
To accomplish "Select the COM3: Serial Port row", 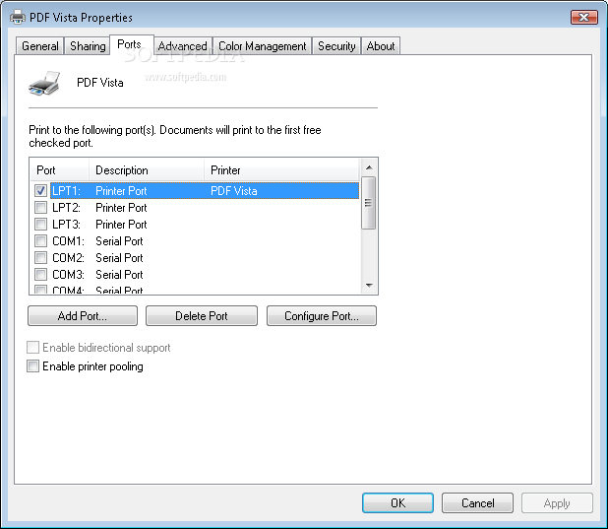I will (195, 274).
